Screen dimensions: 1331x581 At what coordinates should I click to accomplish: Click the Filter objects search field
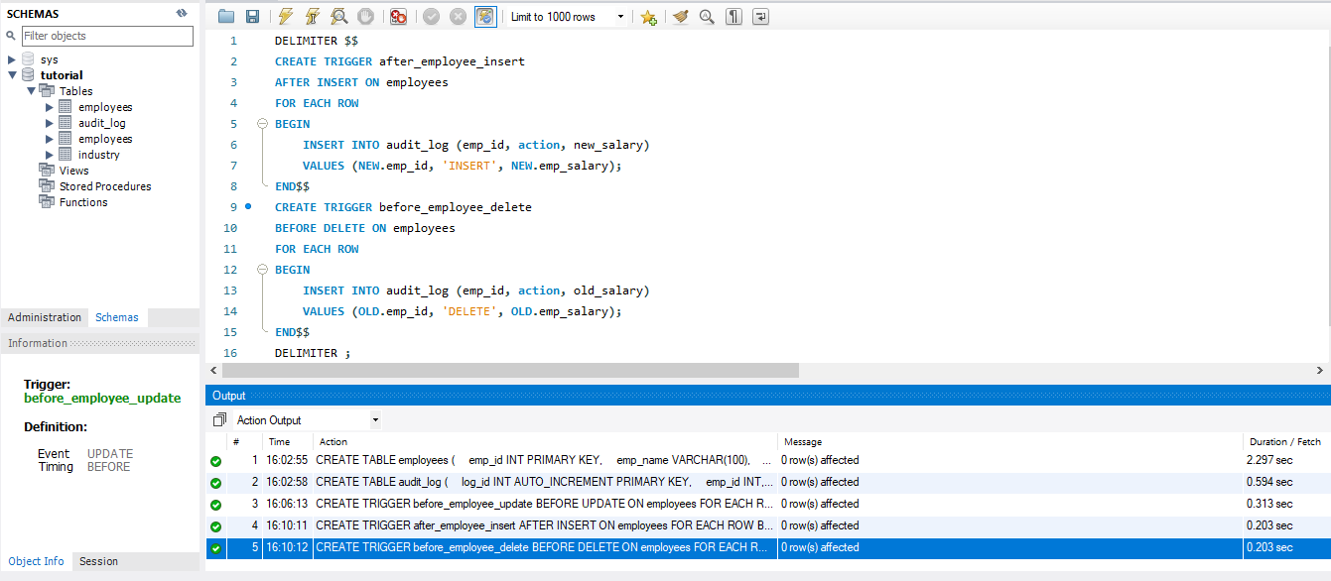coord(107,35)
